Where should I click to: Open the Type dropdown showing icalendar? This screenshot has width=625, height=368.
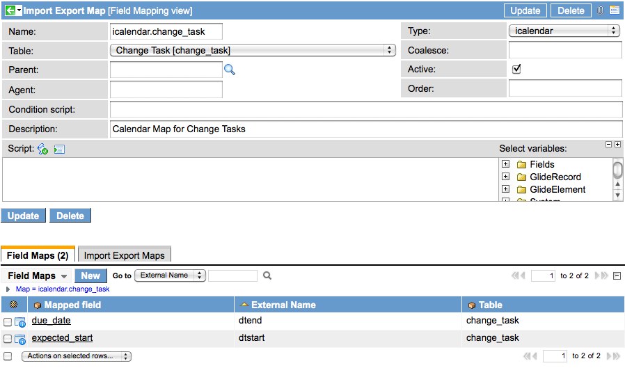(564, 31)
